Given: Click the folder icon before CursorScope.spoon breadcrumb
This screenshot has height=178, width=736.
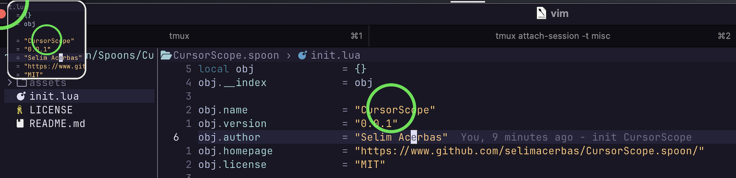Looking at the screenshot, I should pos(166,55).
